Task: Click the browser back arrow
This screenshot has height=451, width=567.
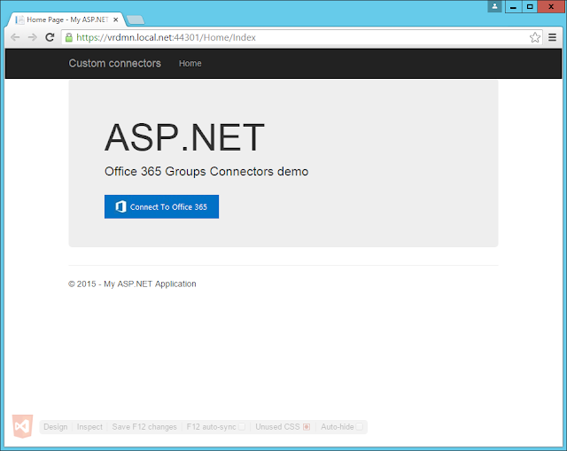Action: click(15, 37)
